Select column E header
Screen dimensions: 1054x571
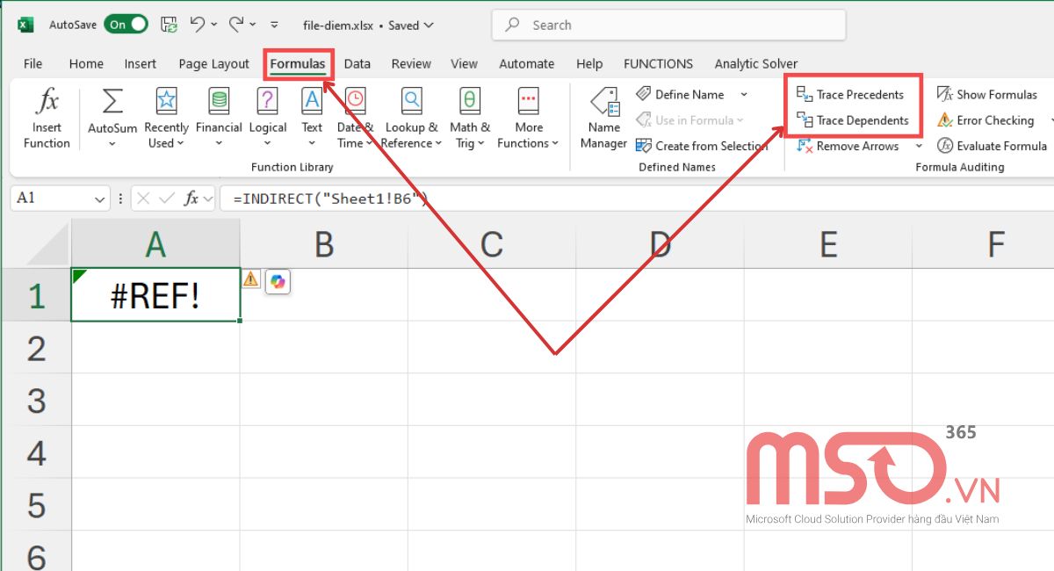(828, 243)
